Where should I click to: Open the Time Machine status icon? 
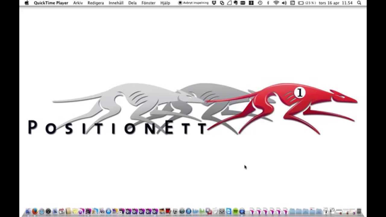click(x=260, y=3)
